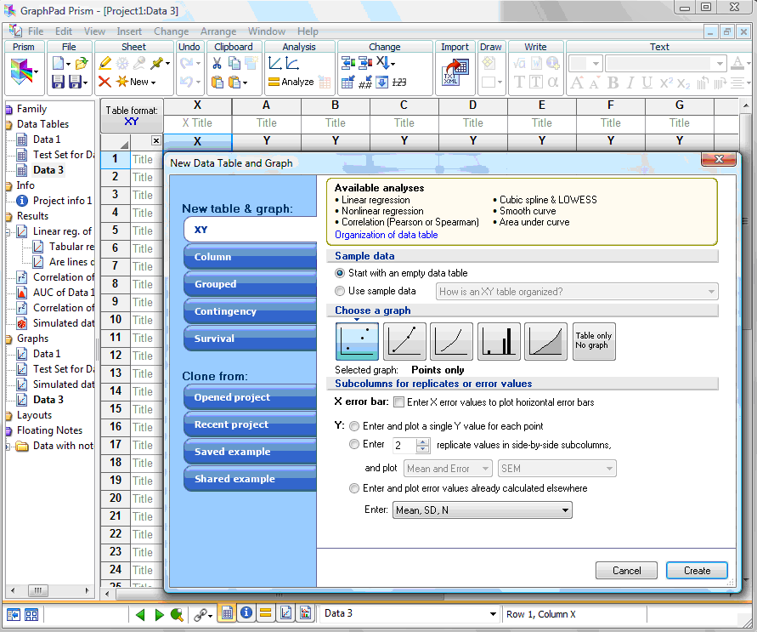Click the navigator toggle icon at bottom left
Screen dimensions: 757x632
pyautogui.click(x=13, y=615)
